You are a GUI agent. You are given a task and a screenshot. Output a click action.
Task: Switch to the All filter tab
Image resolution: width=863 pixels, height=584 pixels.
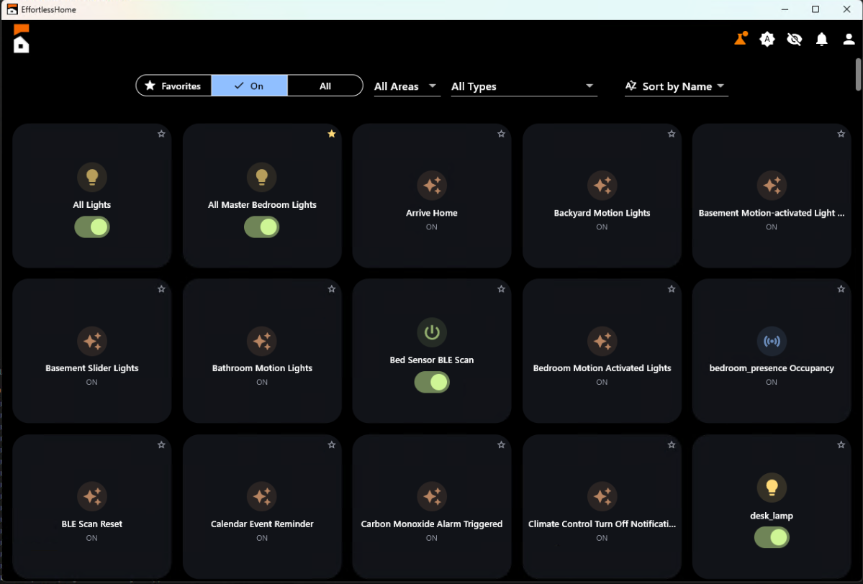[x=325, y=85]
